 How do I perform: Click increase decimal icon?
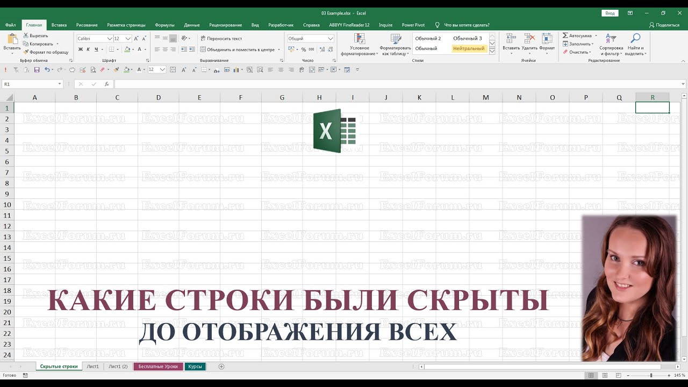click(x=321, y=49)
